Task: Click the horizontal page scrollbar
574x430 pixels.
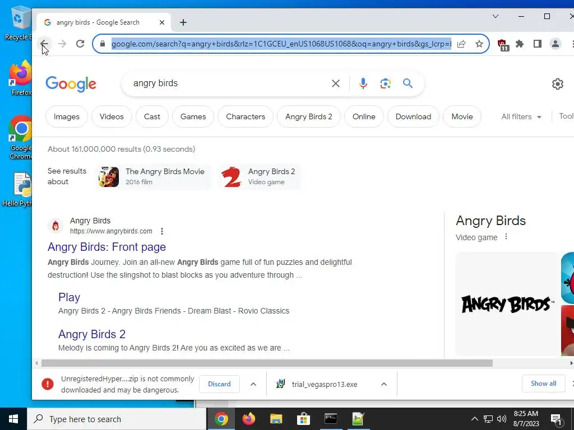Action: click(267, 363)
